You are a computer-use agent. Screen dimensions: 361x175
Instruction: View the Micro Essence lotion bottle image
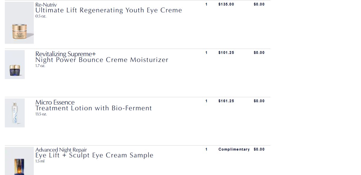(15, 113)
